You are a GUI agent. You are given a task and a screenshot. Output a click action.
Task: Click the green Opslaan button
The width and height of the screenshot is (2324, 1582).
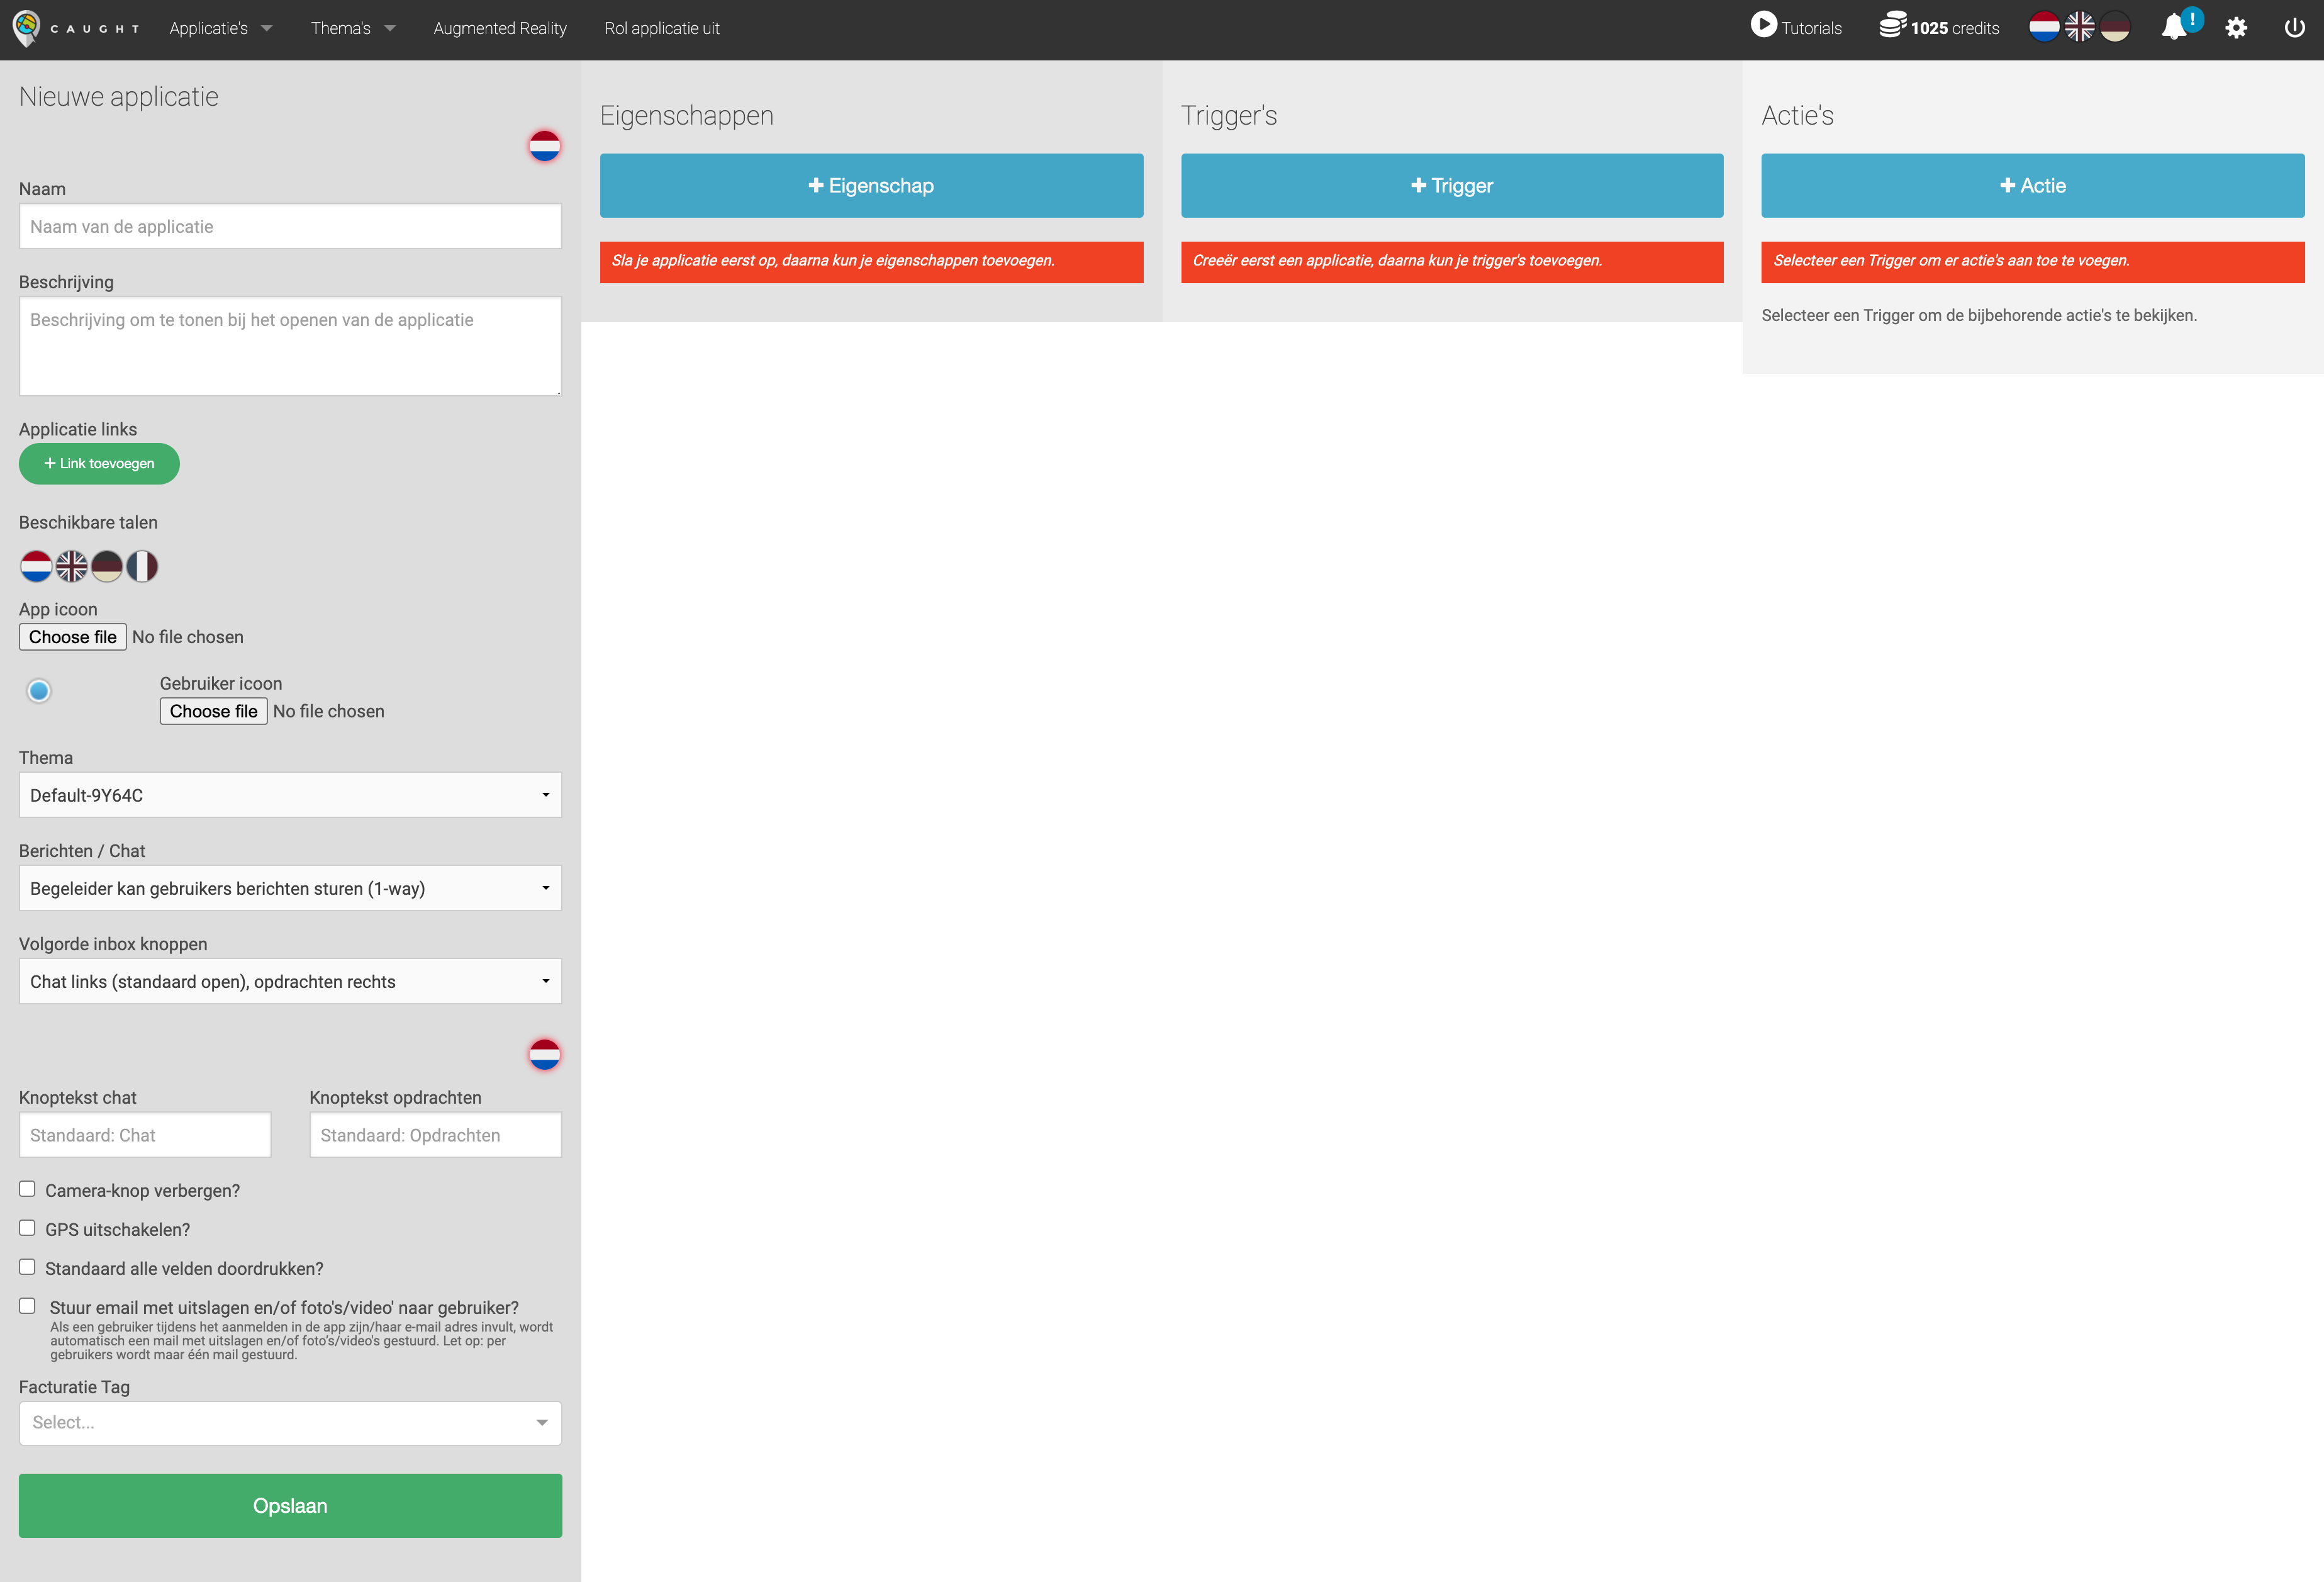pos(290,1505)
